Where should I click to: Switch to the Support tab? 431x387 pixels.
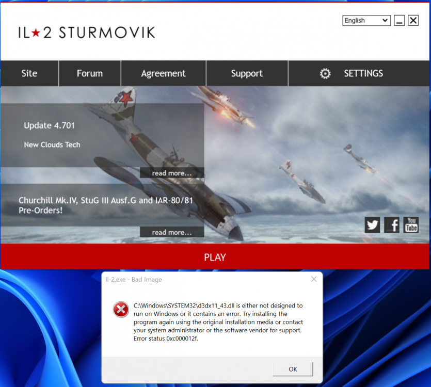[247, 73]
